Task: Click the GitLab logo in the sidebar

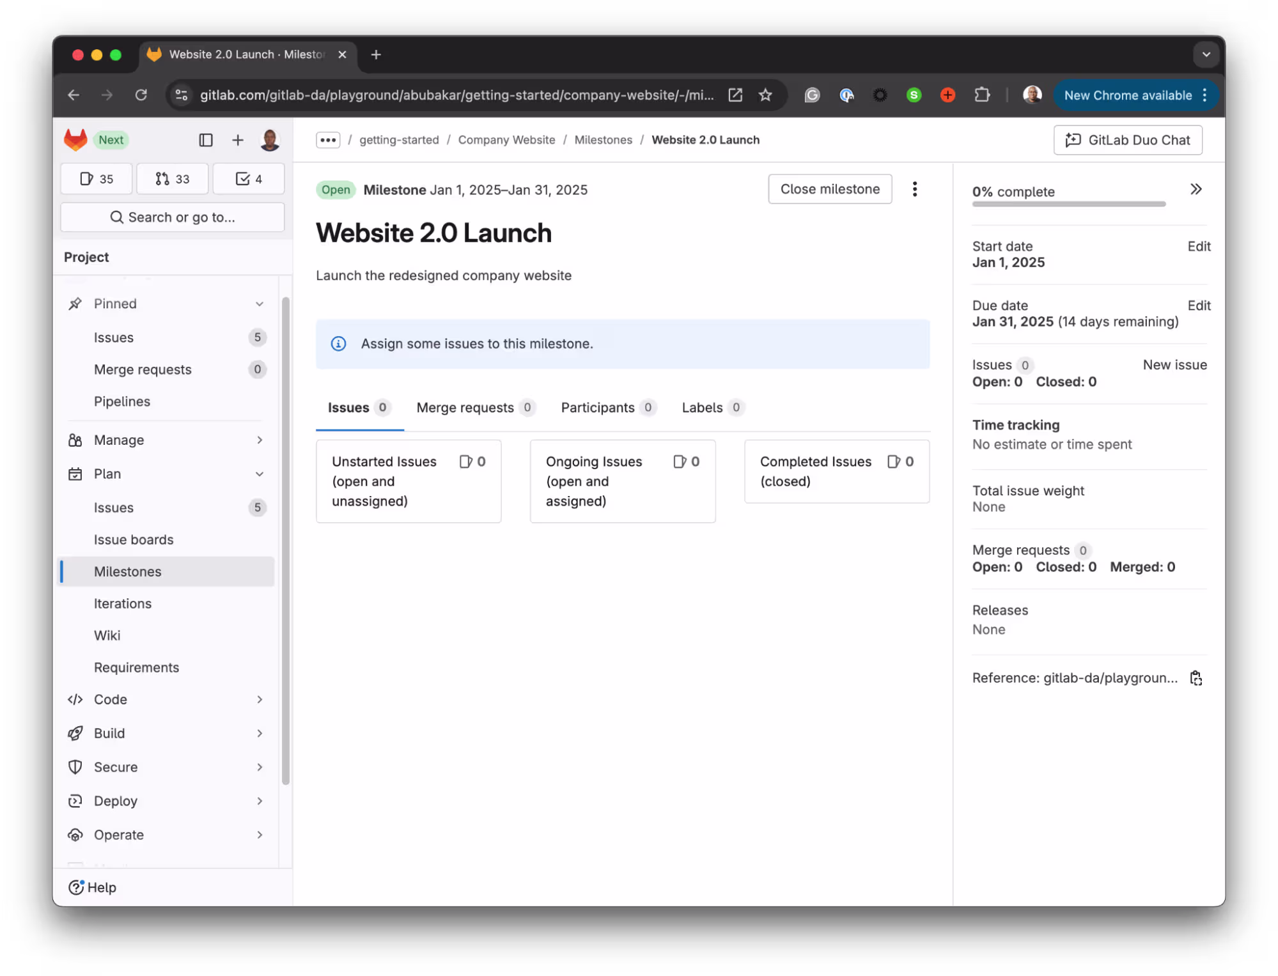Action: click(75, 139)
